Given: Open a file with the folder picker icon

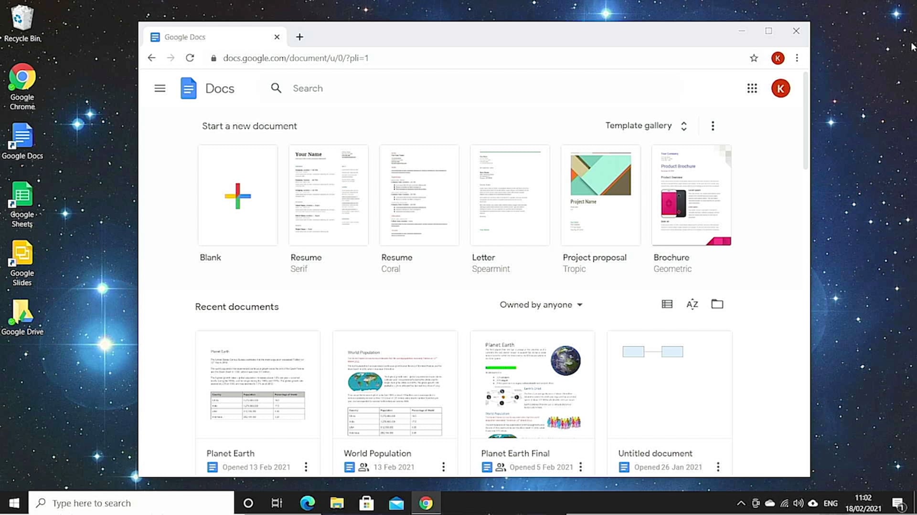Looking at the screenshot, I should [717, 304].
